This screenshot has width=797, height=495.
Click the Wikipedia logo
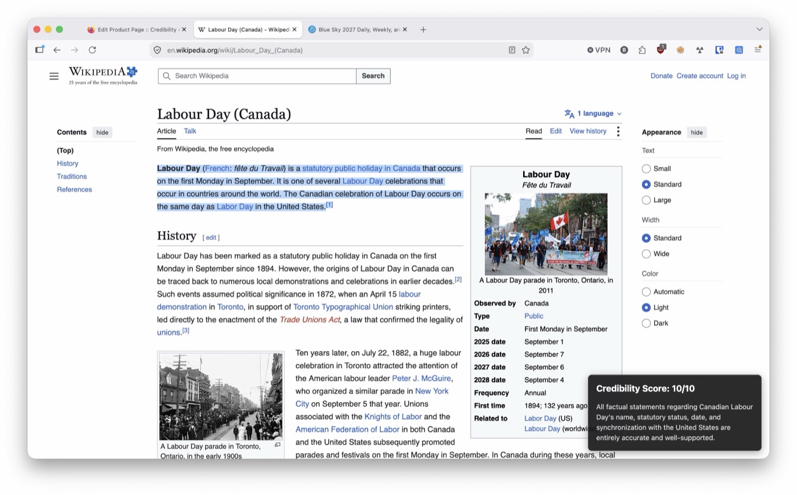[x=103, y=75]
